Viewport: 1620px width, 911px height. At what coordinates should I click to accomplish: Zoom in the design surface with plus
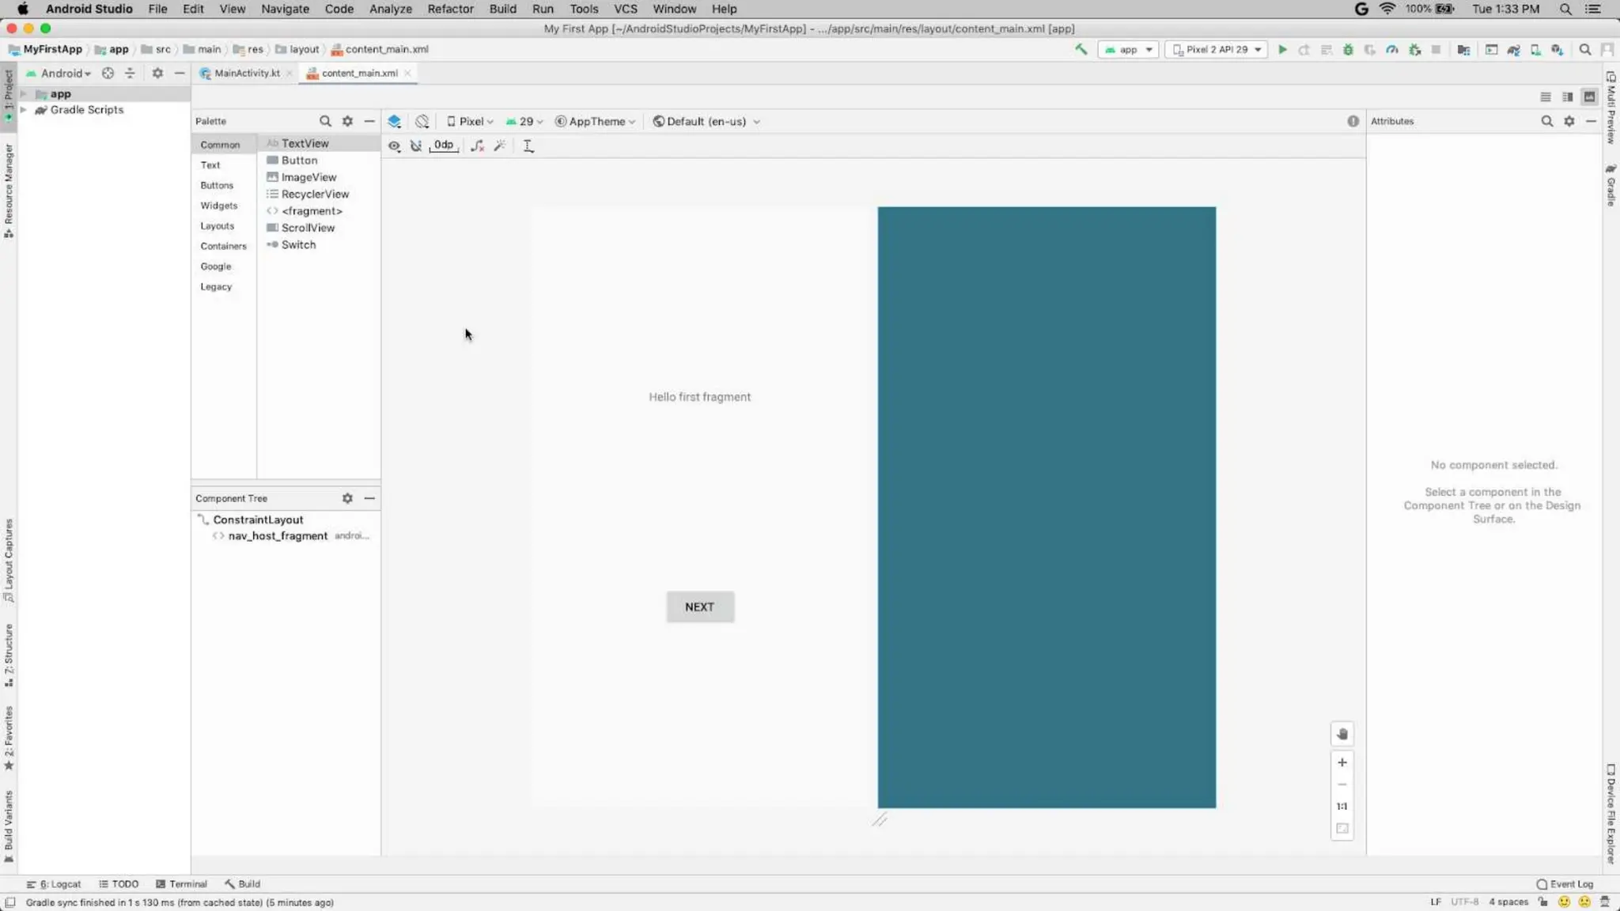[x=1342, y=762]
